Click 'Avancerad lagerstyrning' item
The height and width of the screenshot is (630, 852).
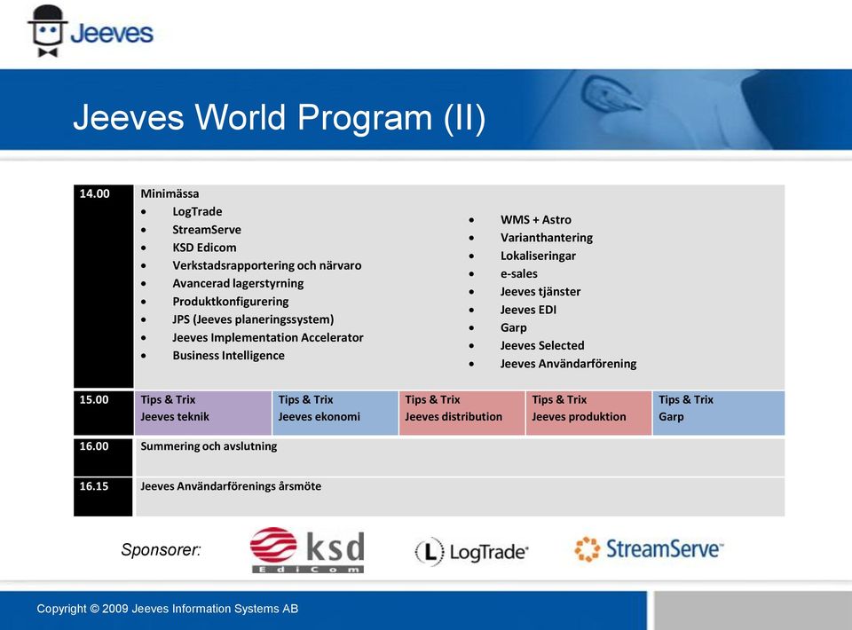(238, 284)
